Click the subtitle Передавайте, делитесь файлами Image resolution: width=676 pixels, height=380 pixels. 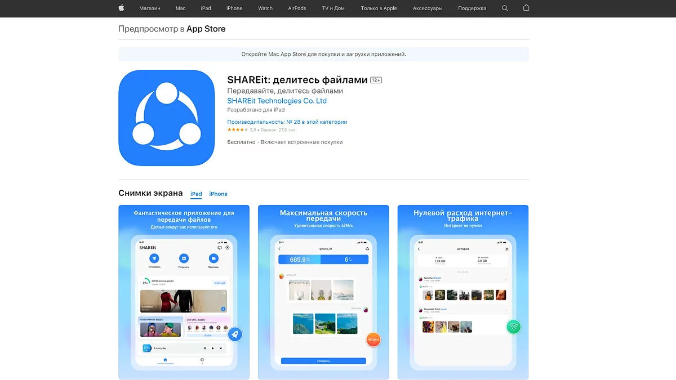coord(285,91)
